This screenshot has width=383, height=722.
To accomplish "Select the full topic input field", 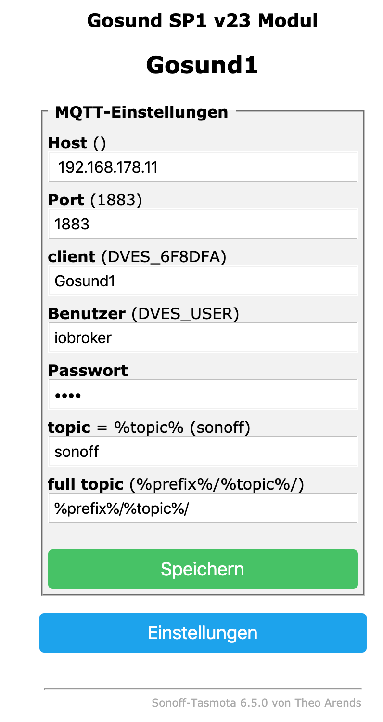I will [203, 508].
